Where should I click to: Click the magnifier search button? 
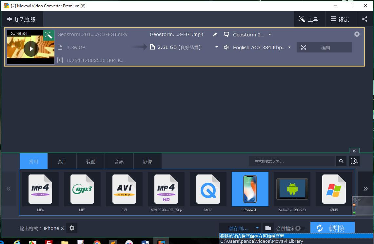tap(341, 161)
